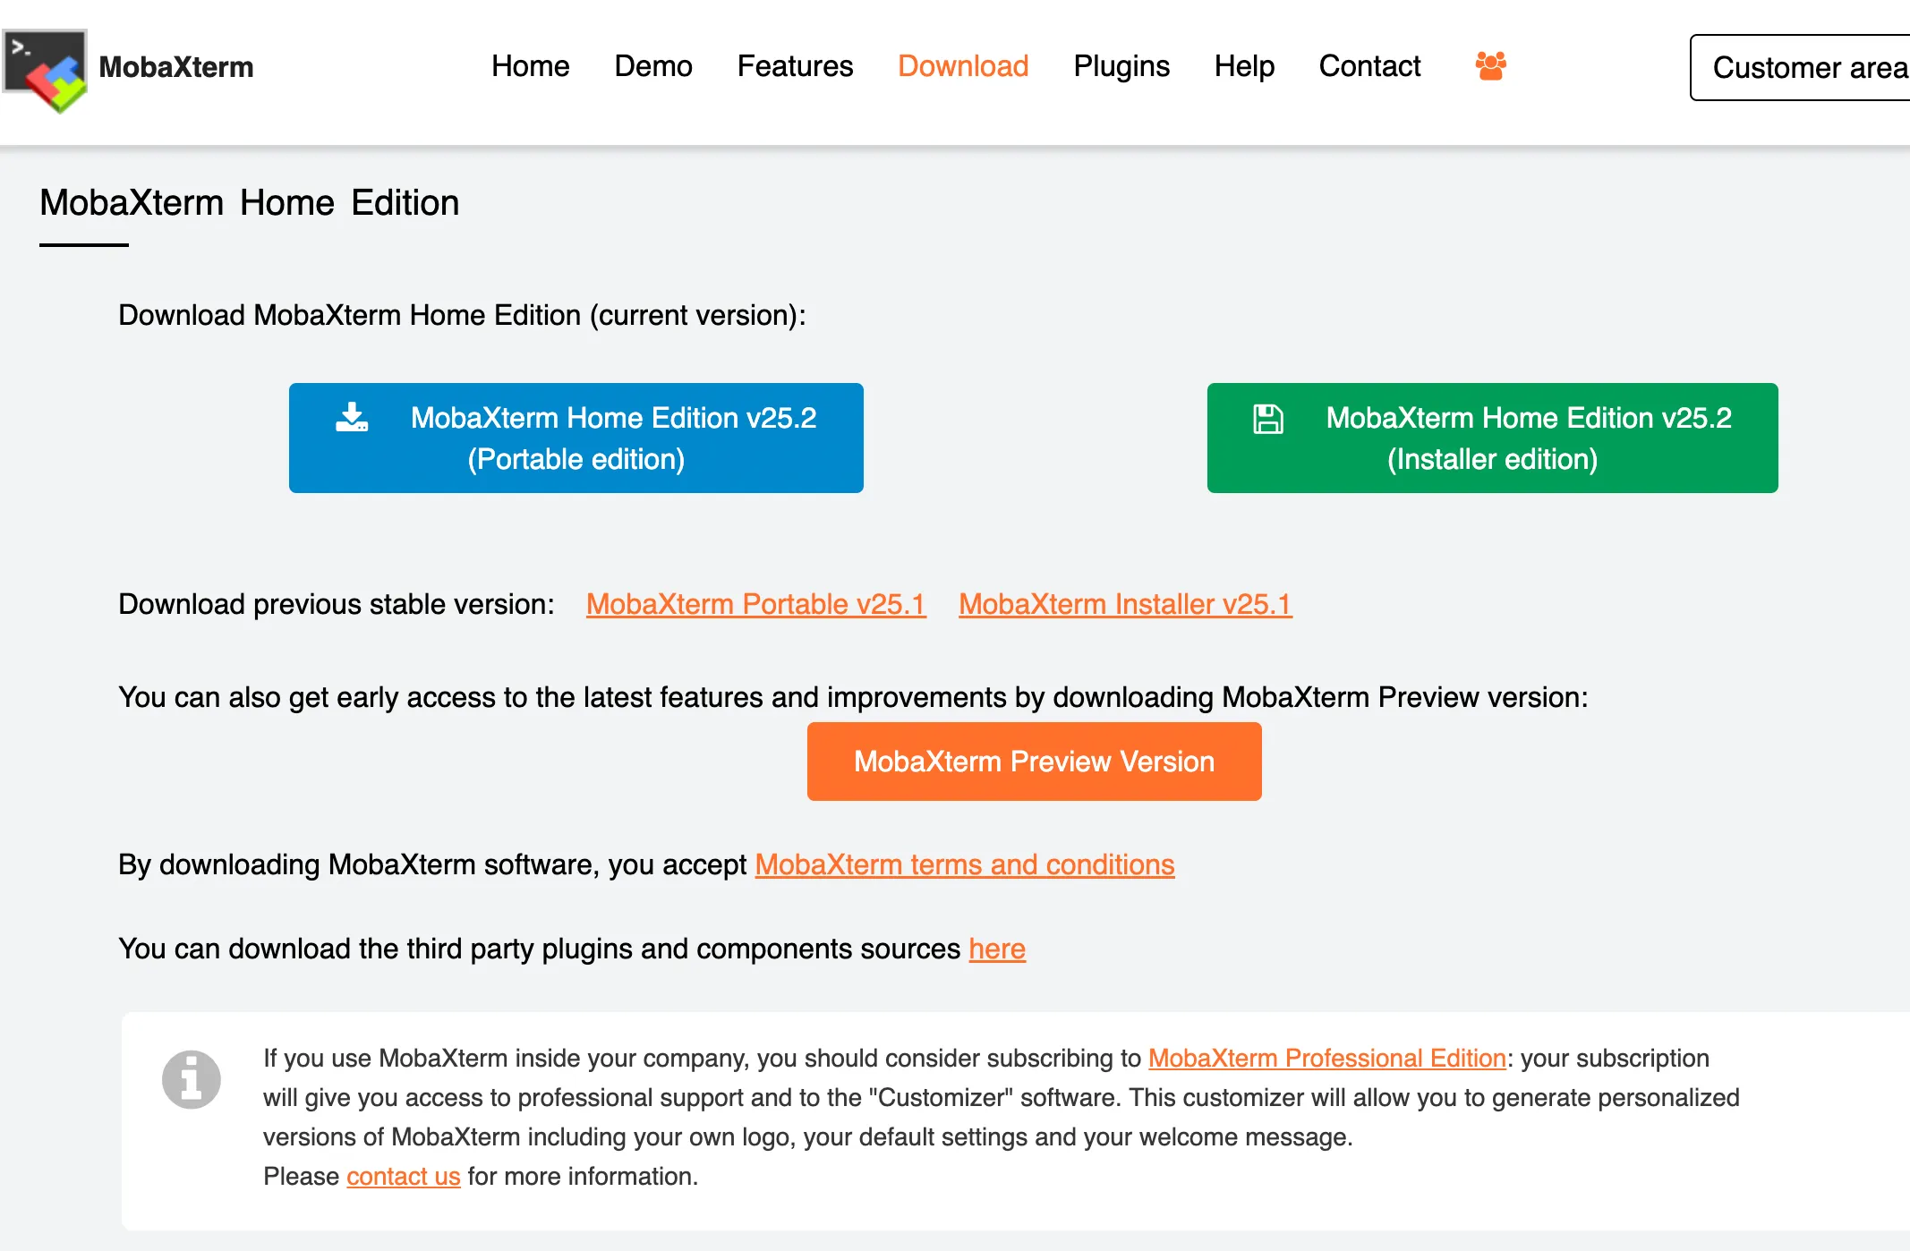Click the MobaXterm Preview Version button
The height and width of the screenshot is (1251, 1910).
(1034, 762)
